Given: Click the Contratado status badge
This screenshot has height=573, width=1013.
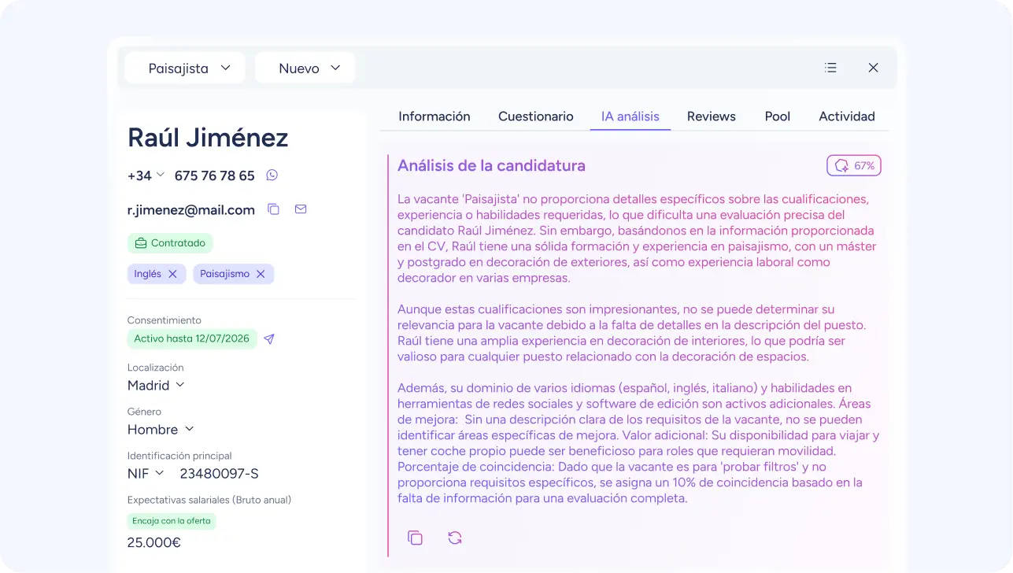Looking at the screenshot, I should (170, 243).
